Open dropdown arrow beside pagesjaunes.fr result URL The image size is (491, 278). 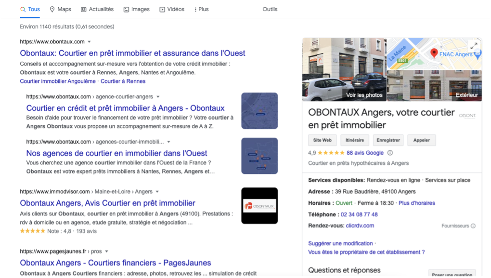[x=107, y=252]
